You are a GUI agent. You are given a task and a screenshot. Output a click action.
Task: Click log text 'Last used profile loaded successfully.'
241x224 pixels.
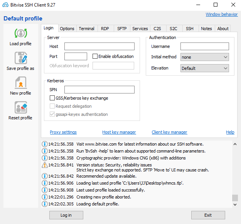tap(111, 190)
